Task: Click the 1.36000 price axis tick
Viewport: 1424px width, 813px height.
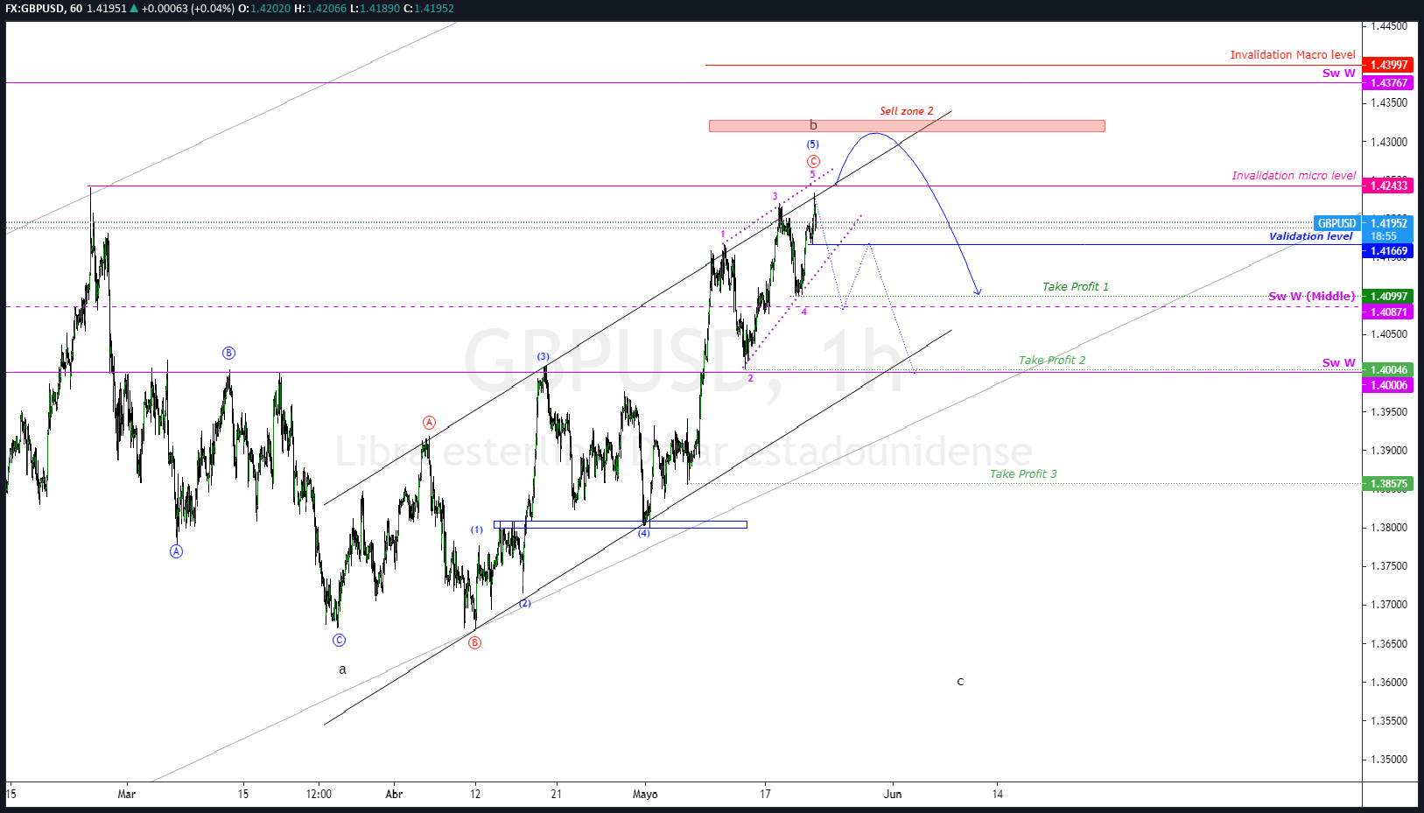Action: (x=1389, y=682)
